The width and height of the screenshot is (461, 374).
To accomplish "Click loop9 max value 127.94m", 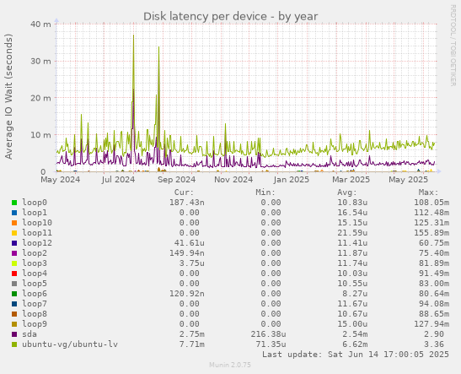I will 432,324.
